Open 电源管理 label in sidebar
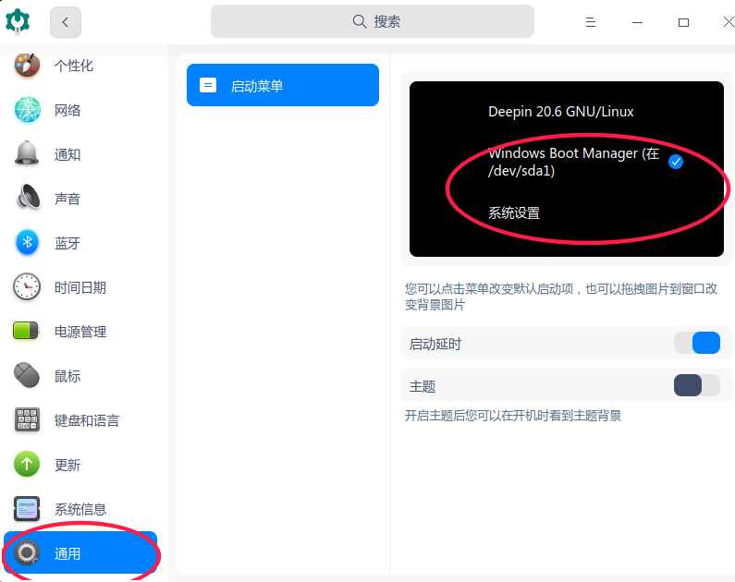735x582 pixels. 80,332
